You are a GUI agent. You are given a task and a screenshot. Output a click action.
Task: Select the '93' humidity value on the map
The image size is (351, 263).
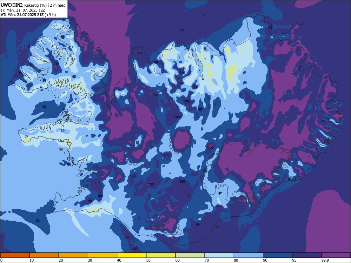tap(64, 109)
